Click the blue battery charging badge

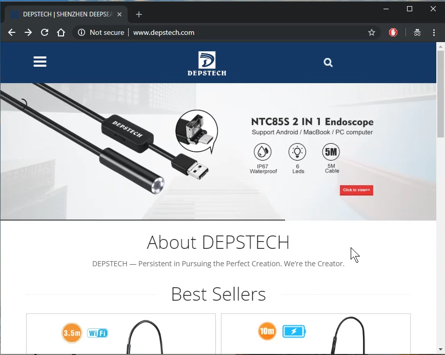[294, 331]
